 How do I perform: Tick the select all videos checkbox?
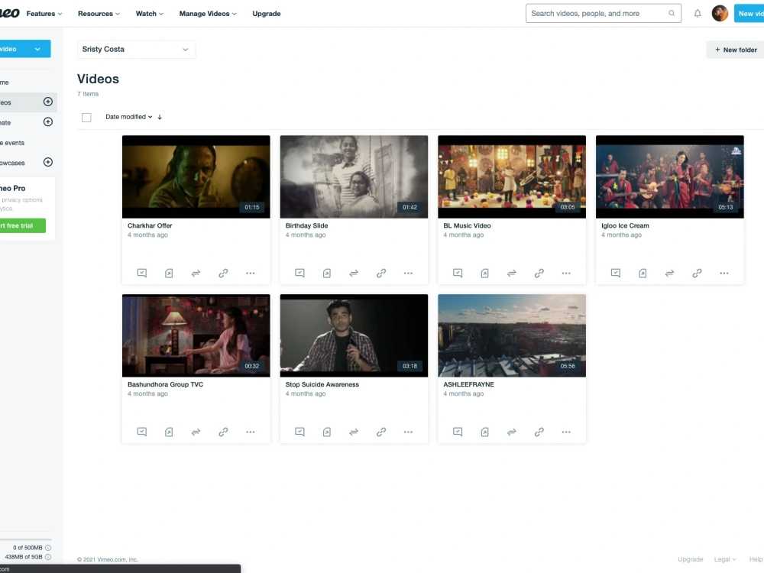86,118
